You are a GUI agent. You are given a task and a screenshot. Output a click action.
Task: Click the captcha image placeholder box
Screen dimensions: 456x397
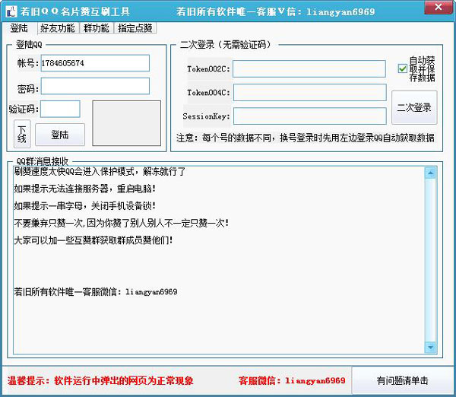[x=126, y=123]
